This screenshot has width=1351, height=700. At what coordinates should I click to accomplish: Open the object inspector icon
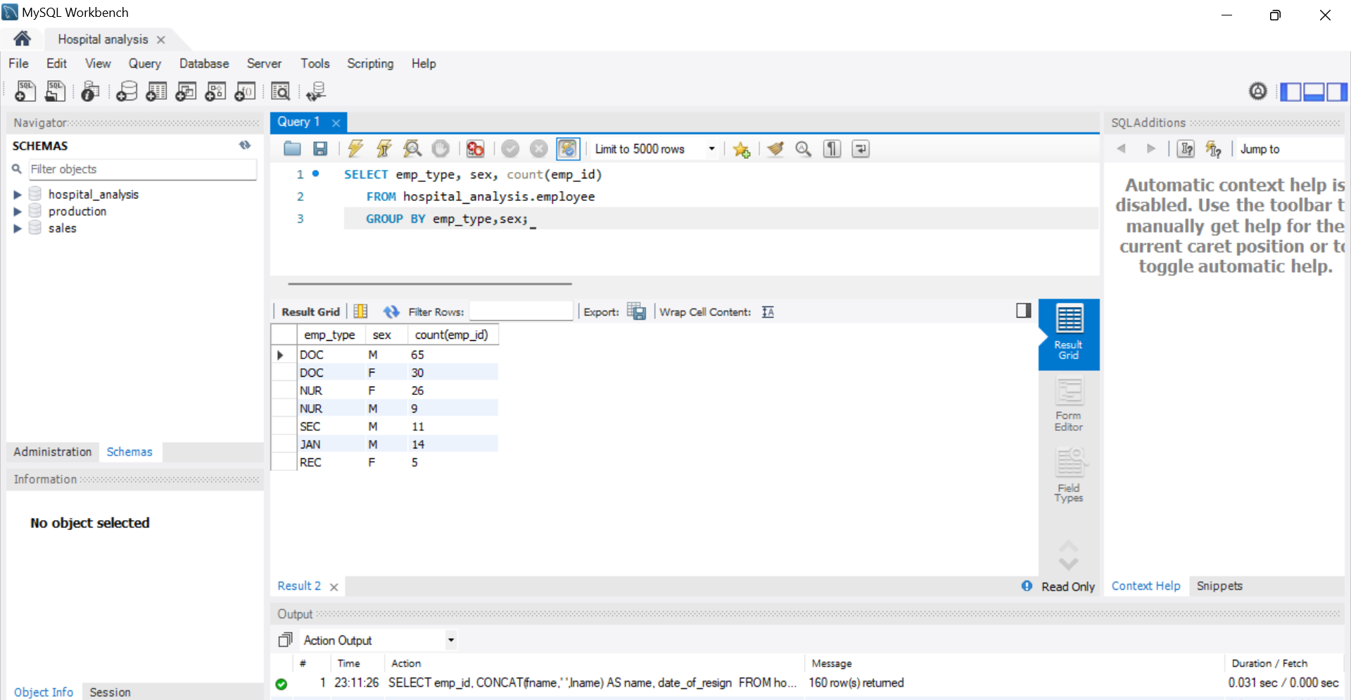[90, 91]
